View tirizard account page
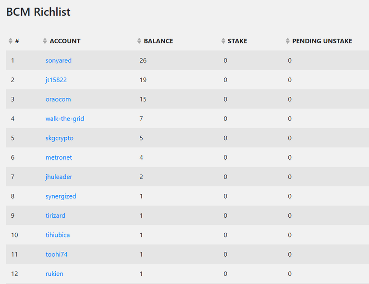369x284 pixels. [x=55, y=216]
